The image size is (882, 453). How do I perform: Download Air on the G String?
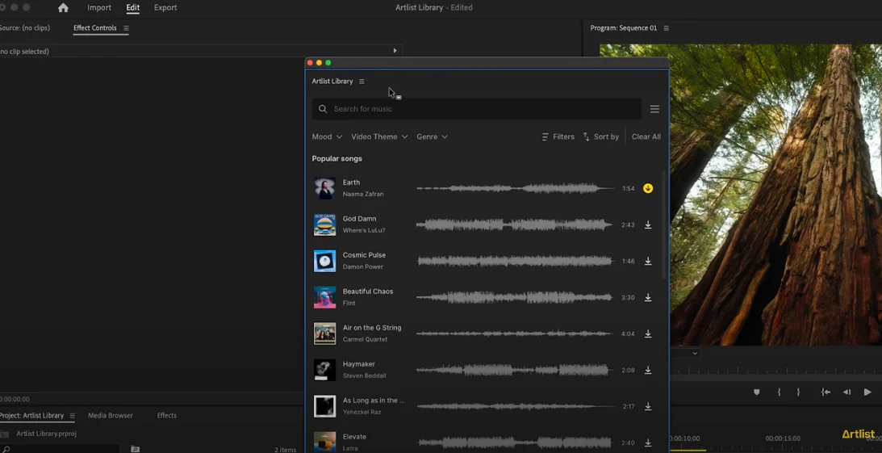(x=648, y=333)
